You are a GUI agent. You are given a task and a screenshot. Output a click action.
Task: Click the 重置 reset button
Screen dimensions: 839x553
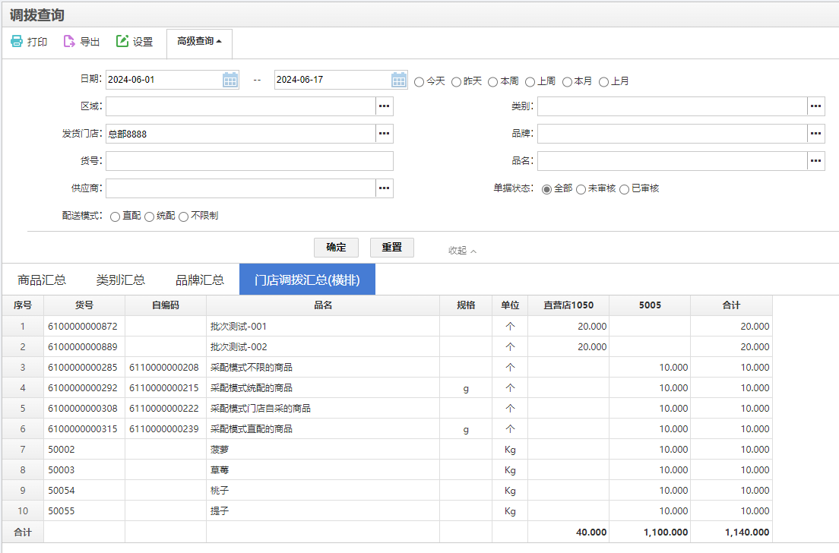pos(391,247)
